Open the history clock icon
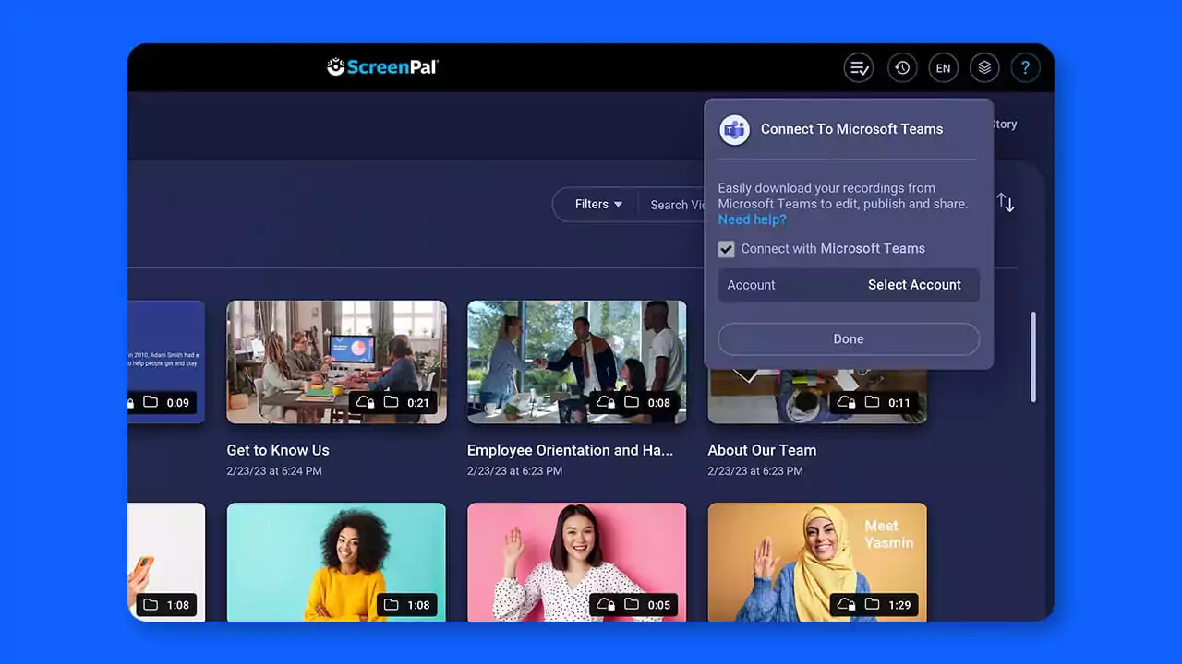The width and height of the screenshot is (1182, 664). [902, 67]
